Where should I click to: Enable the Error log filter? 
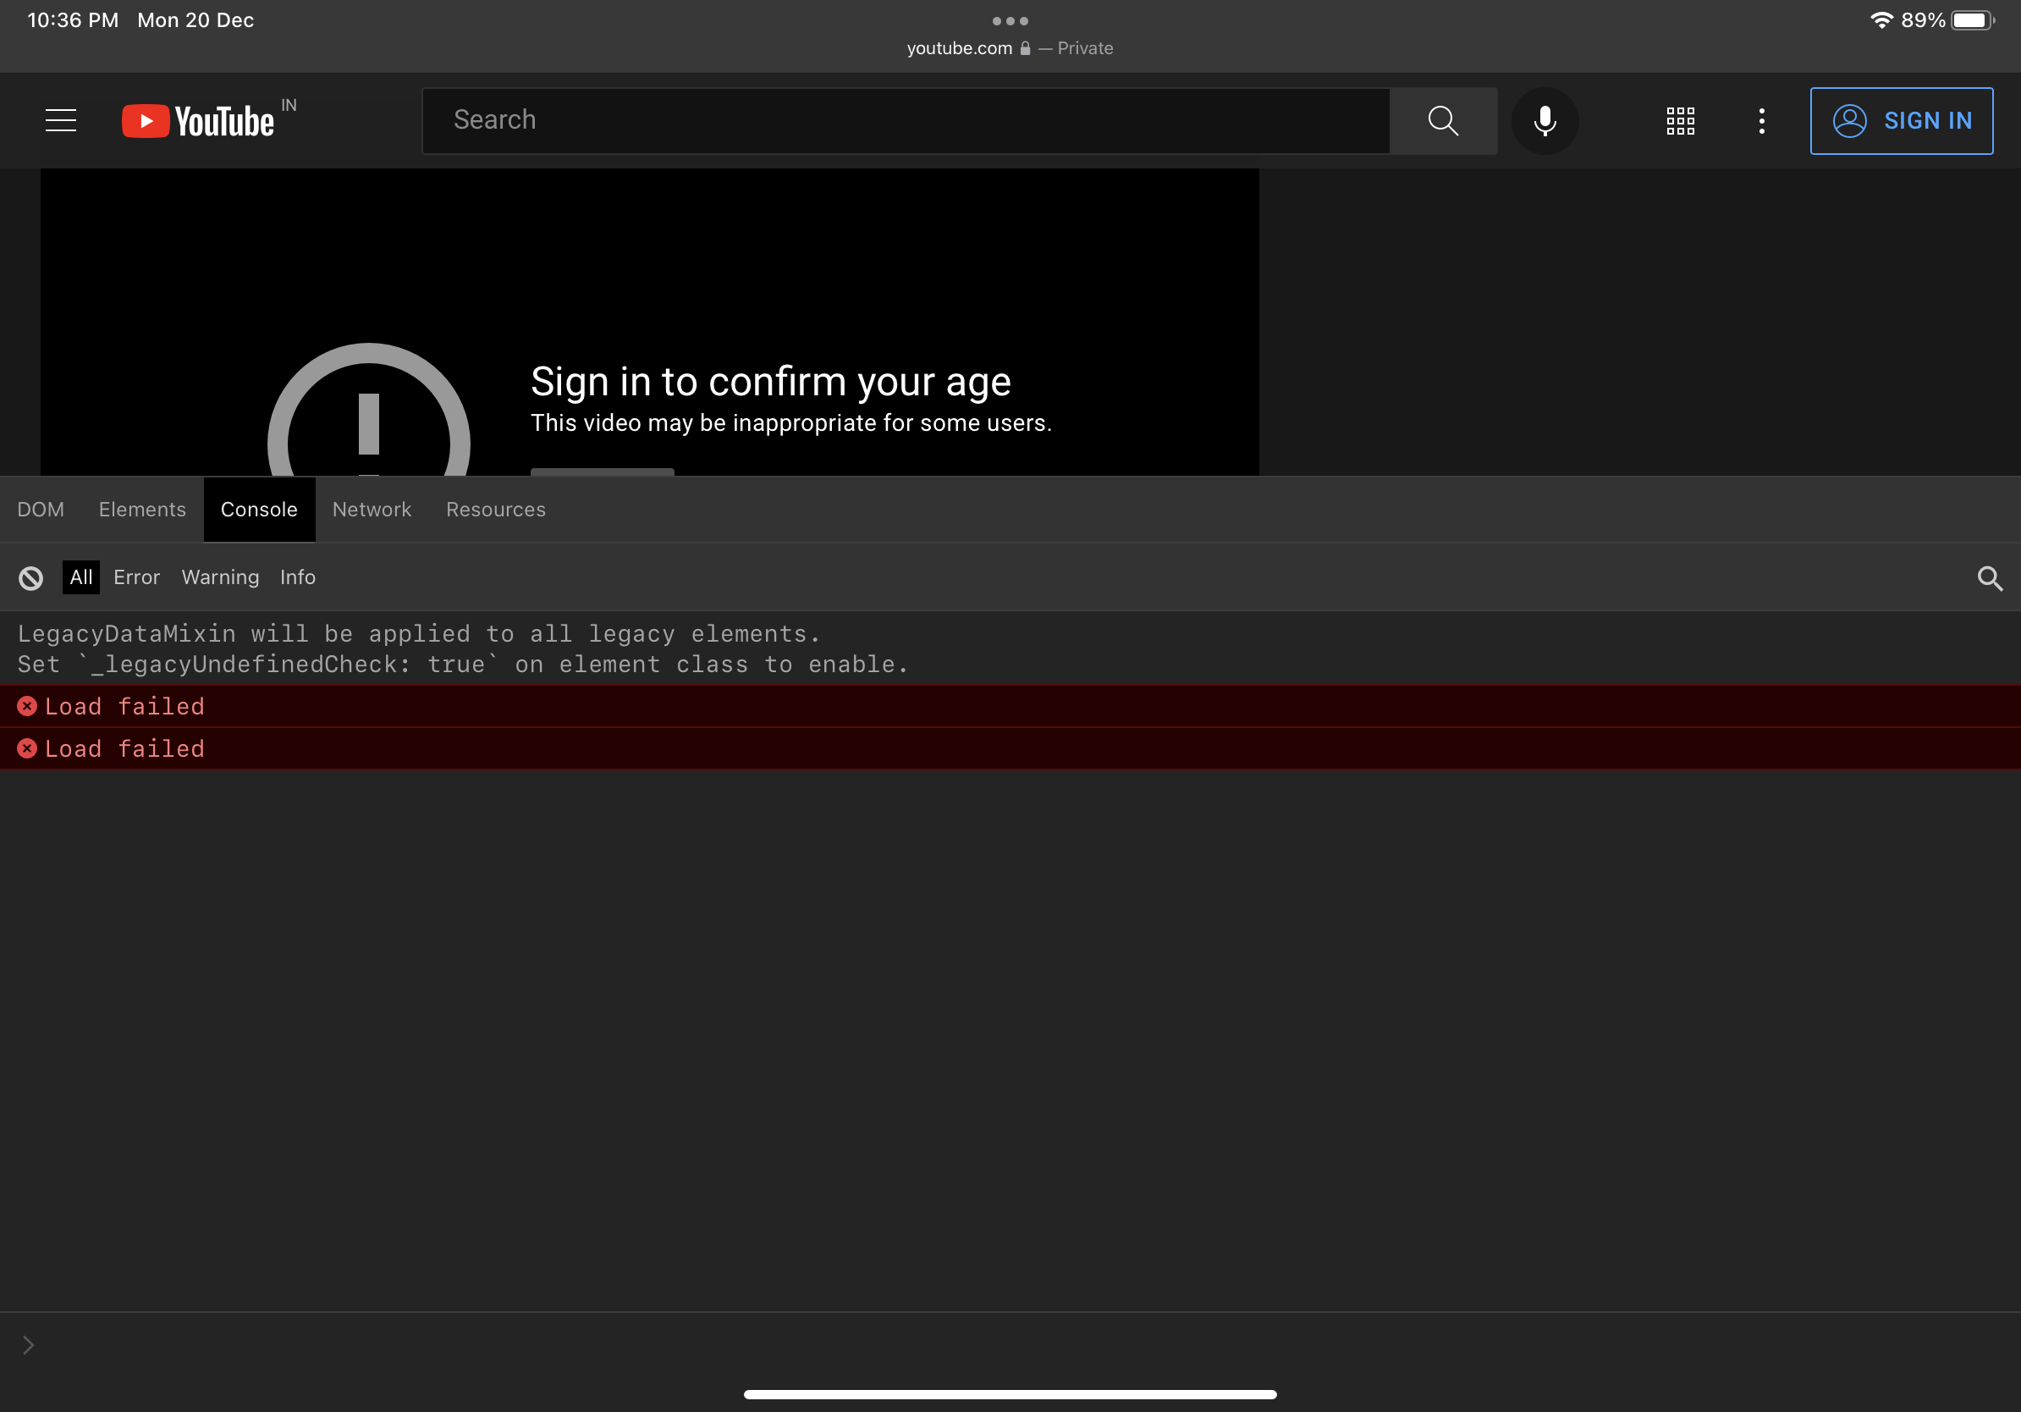click(x=136, y=577)
